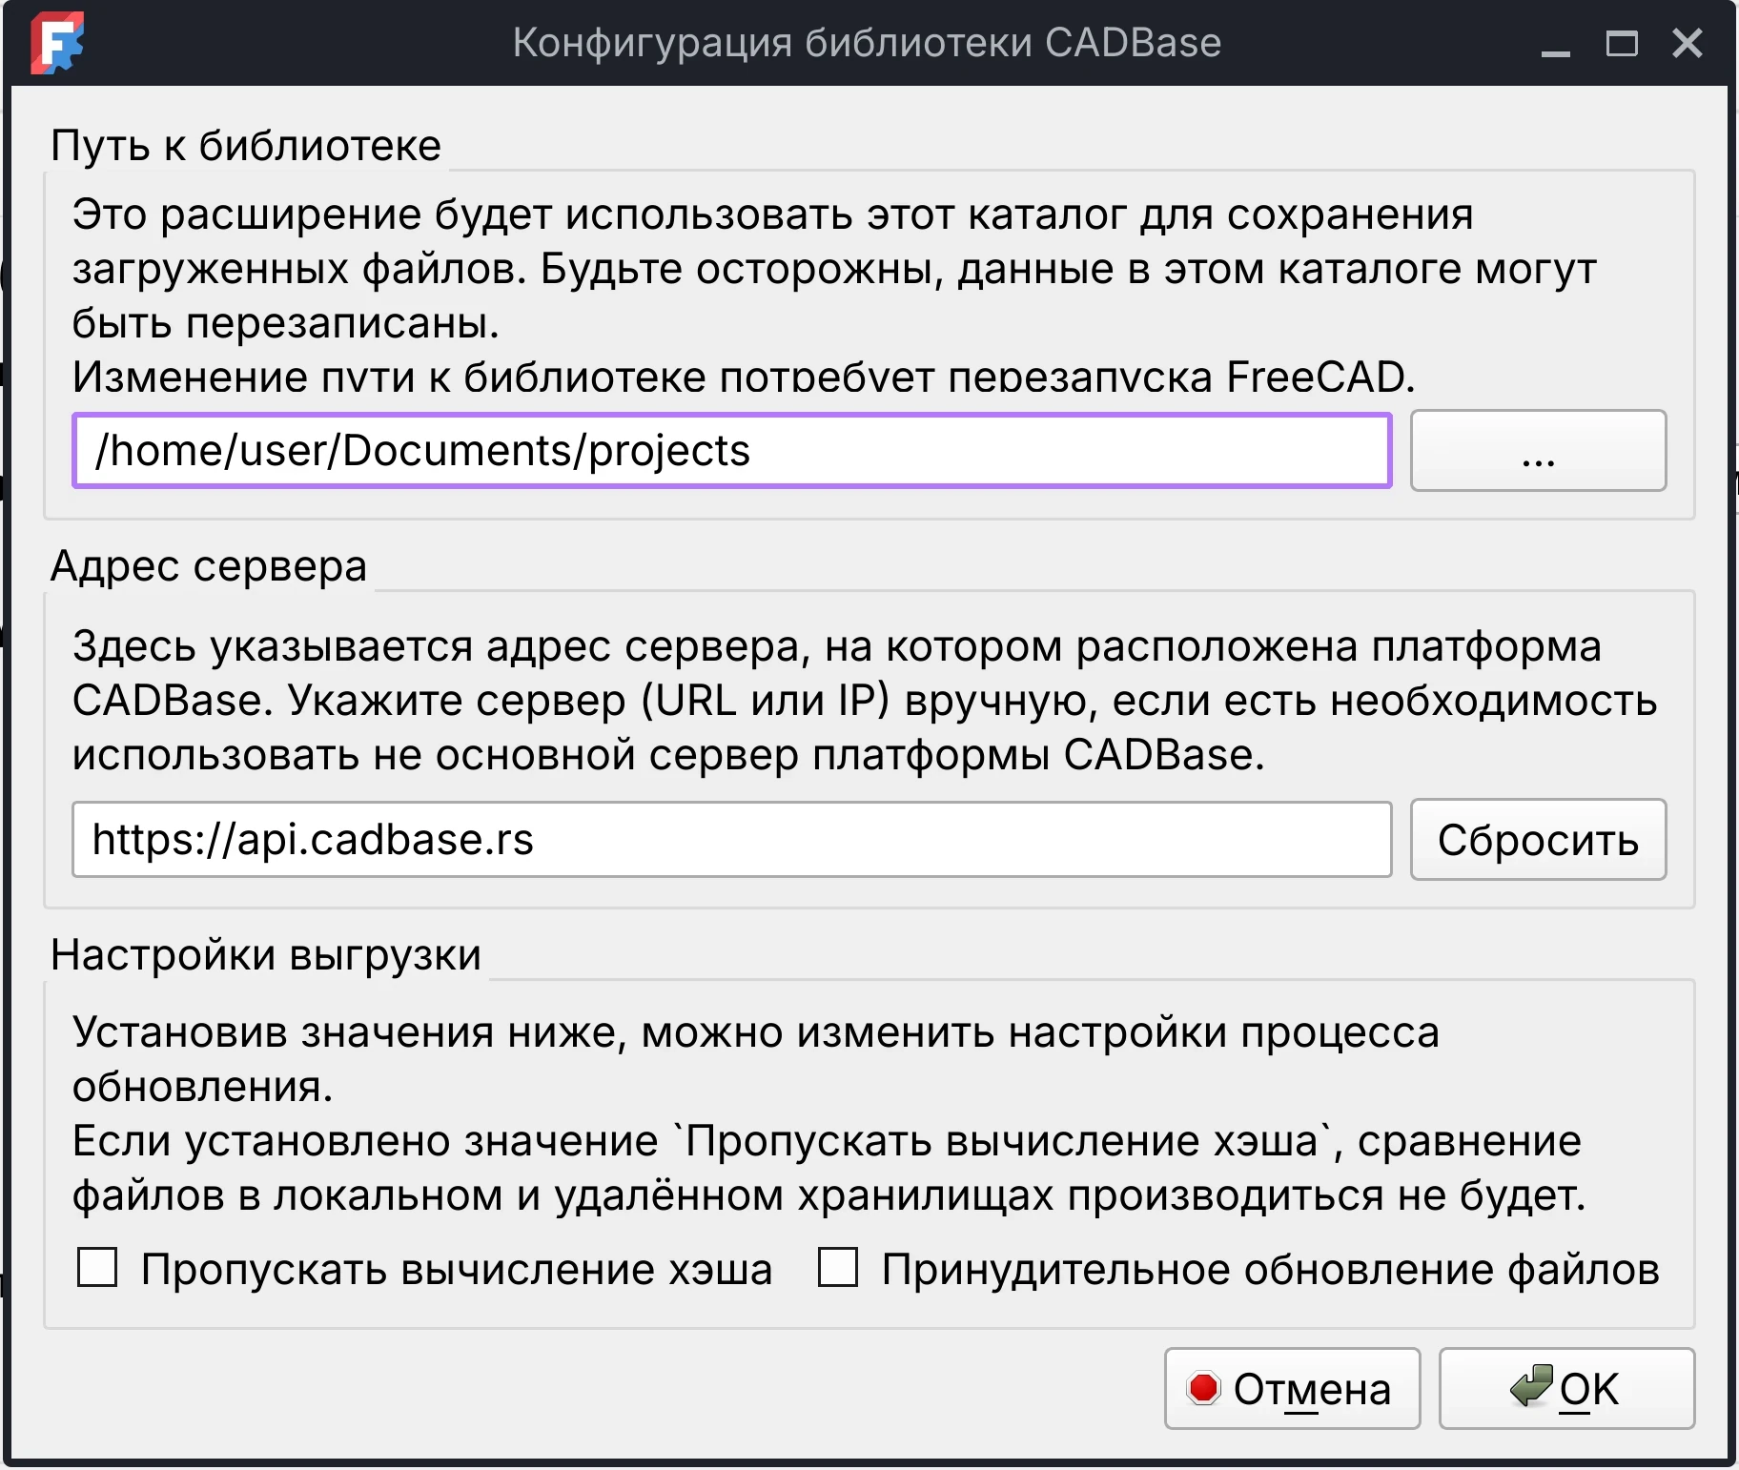Maximize the configuration dialog window
The width and height of the screenshot is (1739, 1470).
1622,43
